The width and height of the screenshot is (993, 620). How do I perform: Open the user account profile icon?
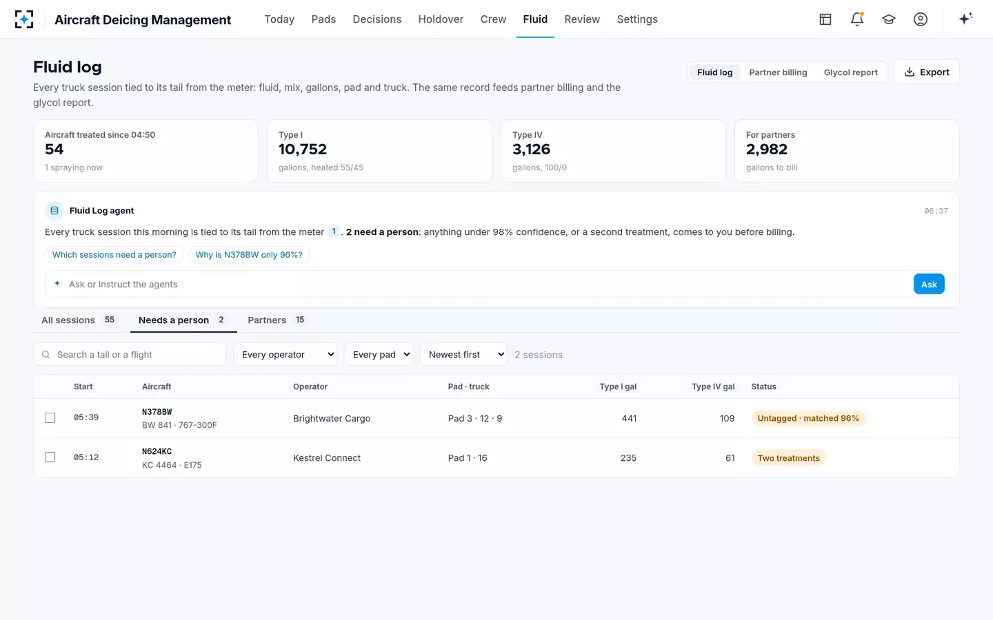(921, 19)
